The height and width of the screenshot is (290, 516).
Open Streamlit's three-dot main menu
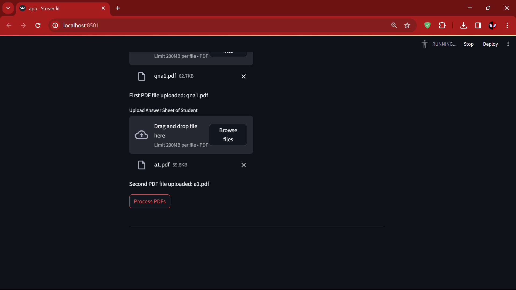coord(508,44)
